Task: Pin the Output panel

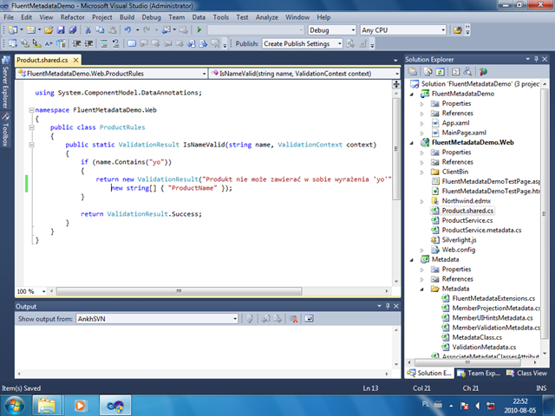Action: coord(388,306)
